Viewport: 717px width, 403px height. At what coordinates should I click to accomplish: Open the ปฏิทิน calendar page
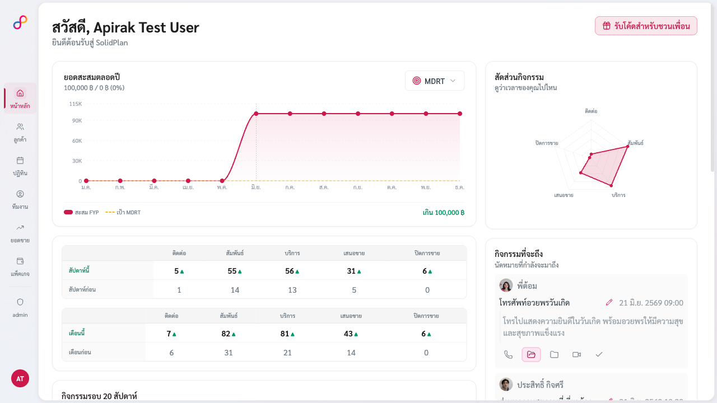(20, 166)
